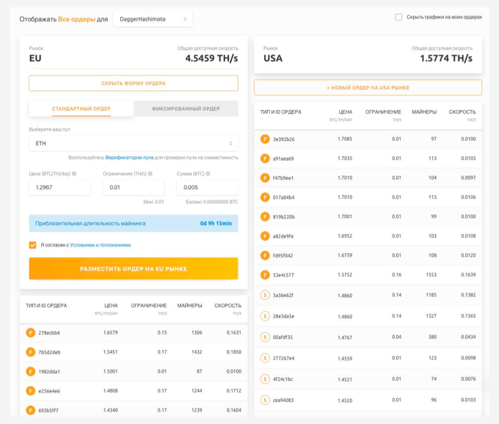Click the order type icon for 278ecbb4
Screen dimensions: 499x424
click(x=31, y=333)
